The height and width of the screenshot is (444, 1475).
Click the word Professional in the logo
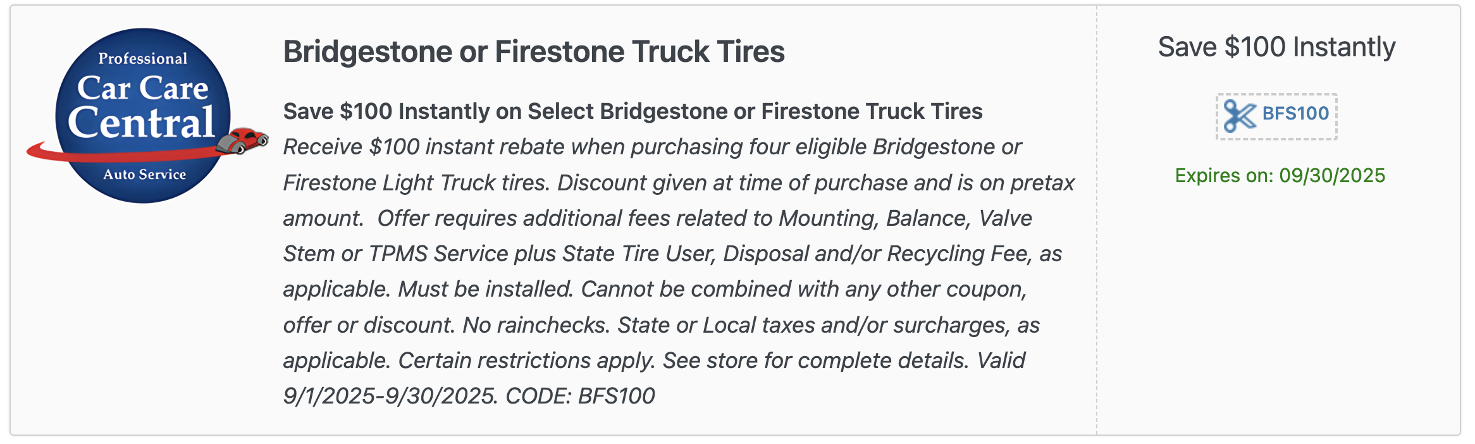143,59
